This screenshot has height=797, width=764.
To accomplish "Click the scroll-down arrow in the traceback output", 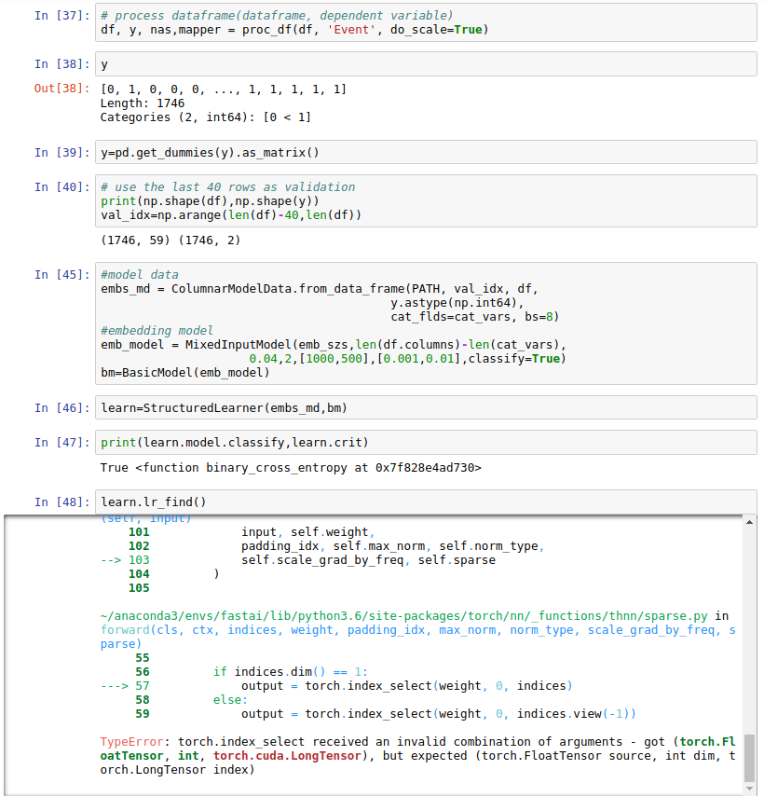I will click(x=750, y=789).
